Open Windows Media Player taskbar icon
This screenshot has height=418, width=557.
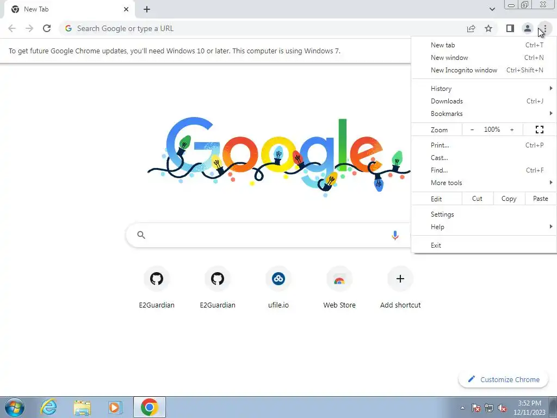(115, 407)
